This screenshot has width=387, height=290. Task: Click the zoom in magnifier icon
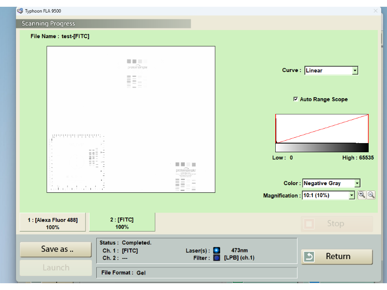[x=361, y=195]
